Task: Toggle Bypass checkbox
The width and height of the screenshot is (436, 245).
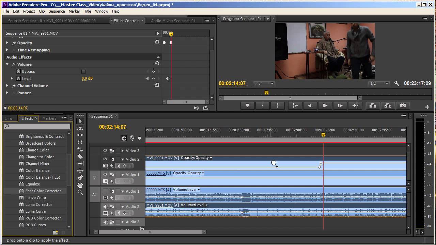Action: (x=83, y=71)
